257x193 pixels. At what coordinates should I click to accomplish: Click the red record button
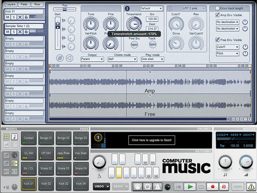click(212, 187)
